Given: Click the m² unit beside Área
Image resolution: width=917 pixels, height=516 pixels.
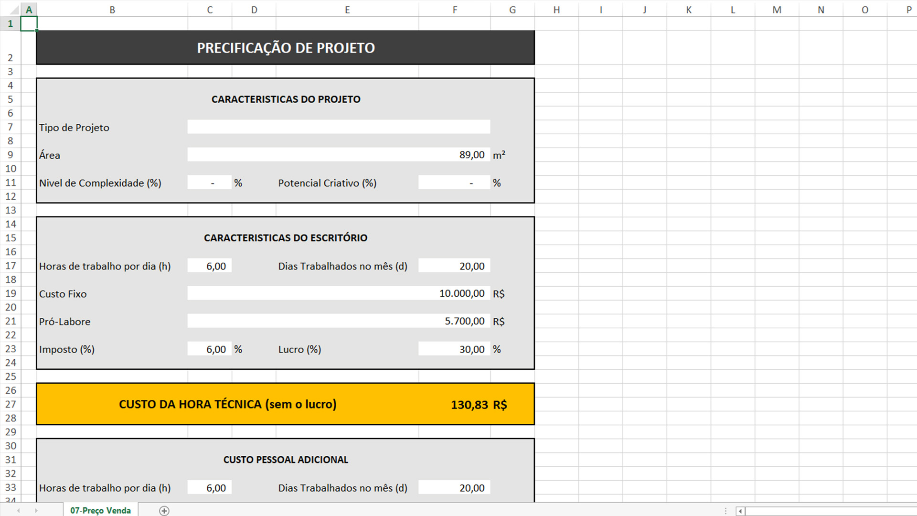Looking at the screenshot, I should pyautogui.click(x=499, y=155).
